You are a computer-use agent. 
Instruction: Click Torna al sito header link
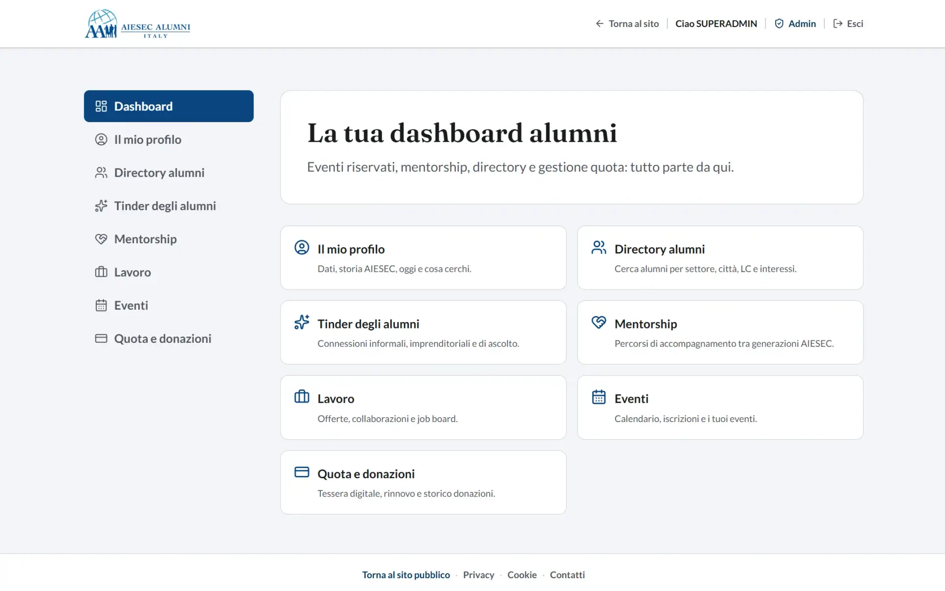coord(627,24)
